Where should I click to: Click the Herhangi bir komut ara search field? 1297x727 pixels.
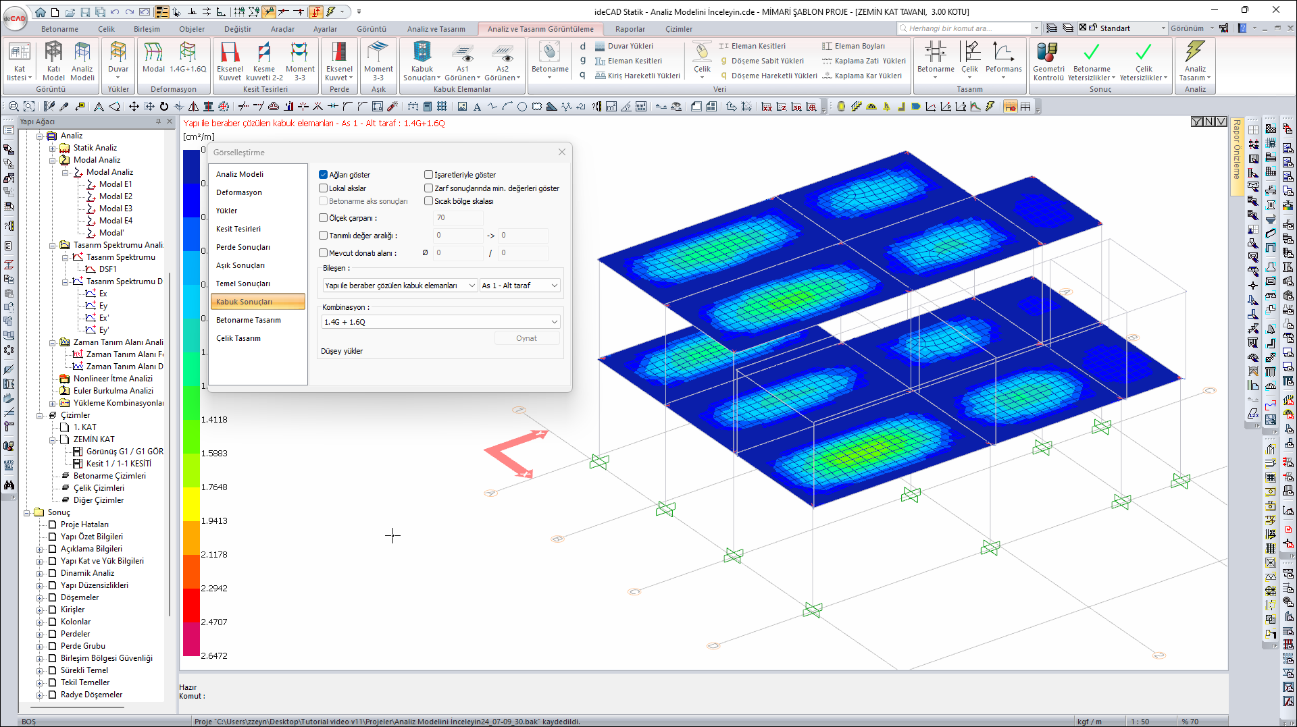(966, 28)
